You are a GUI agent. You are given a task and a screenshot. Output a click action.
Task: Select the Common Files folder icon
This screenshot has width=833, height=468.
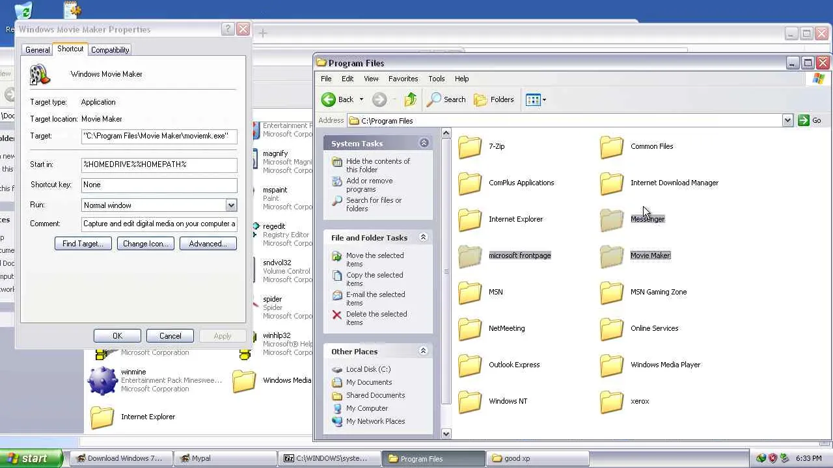[612, 147]
